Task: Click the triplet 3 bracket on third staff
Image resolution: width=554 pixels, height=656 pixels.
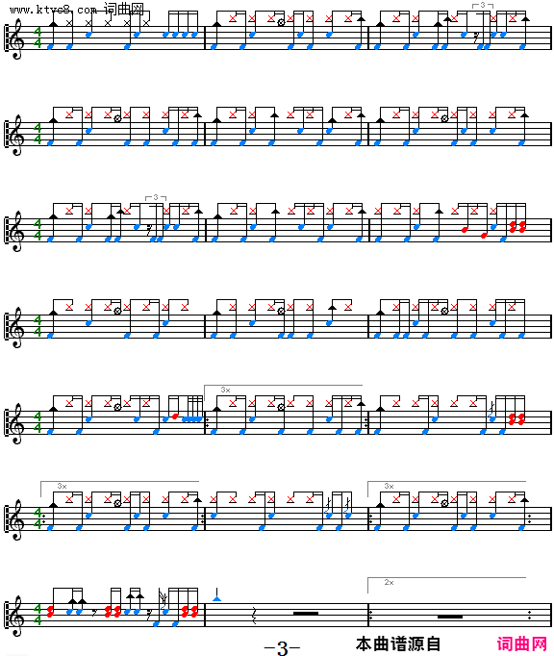Action: pos(156,197)
